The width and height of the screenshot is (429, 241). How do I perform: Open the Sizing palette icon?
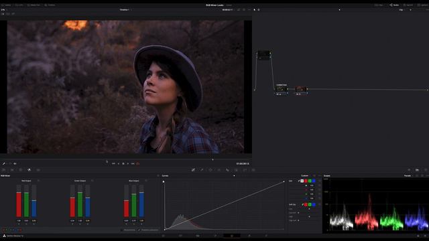(x=245, y=170)
